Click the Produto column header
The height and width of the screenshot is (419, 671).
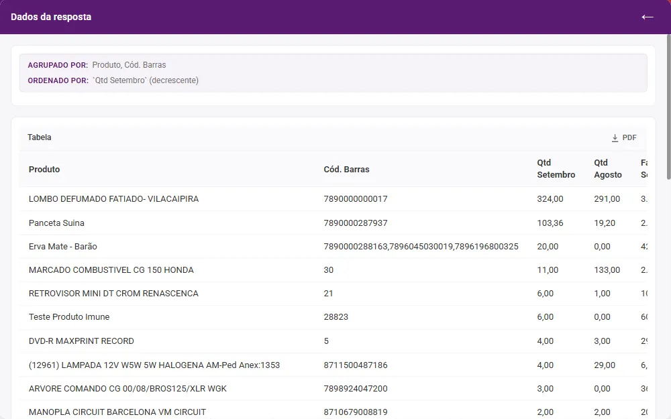pyautogui.click(x=44, y=170)
